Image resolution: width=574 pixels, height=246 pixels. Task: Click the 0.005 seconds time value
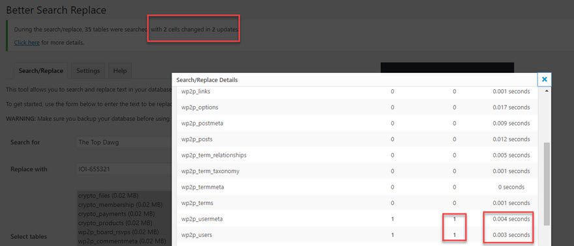(511, 155)
